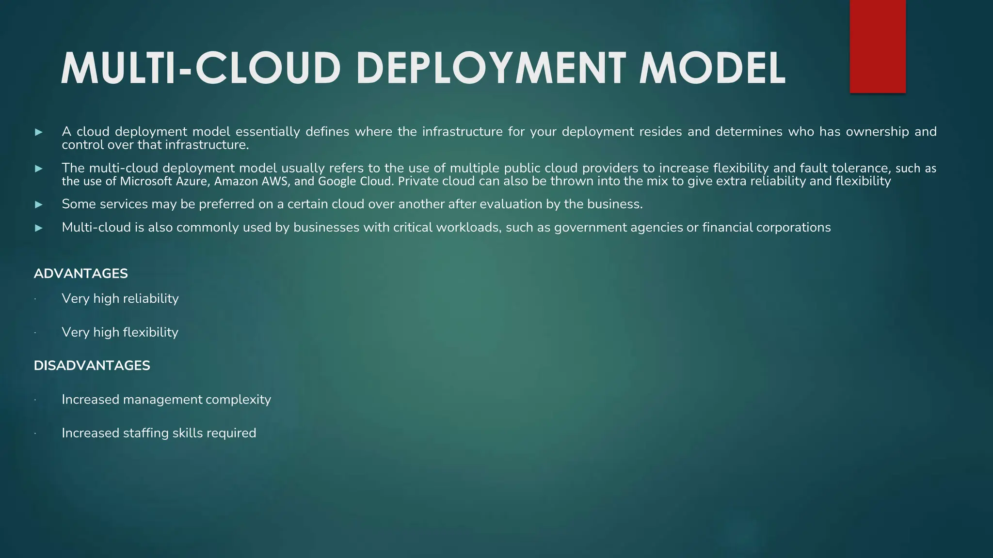Viewport: 993px width, 558px height.
Task: Select the 'Very high reliability' line
Action: (120, 298)
